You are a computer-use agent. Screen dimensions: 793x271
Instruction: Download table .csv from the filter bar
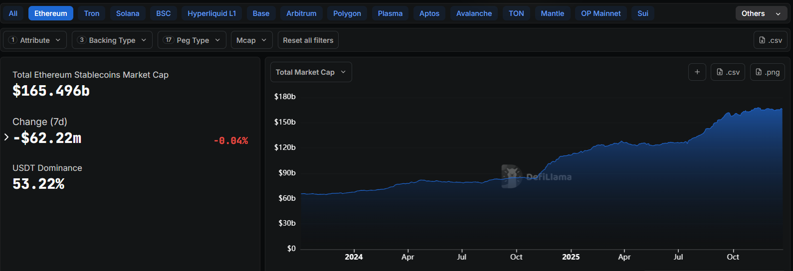pyautogui.click(x=770, y=40)
